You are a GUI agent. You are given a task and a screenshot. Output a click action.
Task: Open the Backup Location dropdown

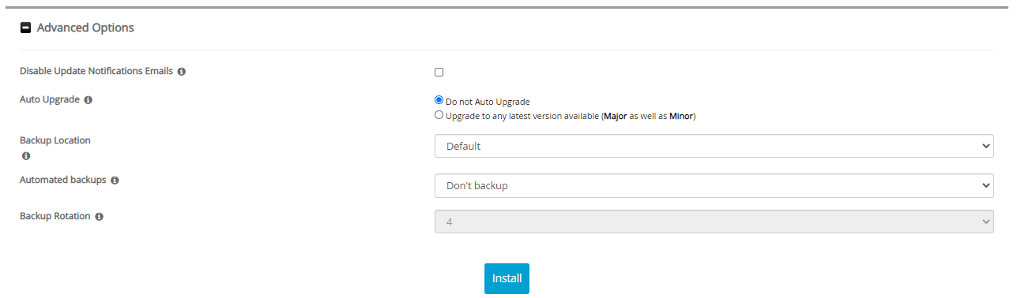[714, 146]
